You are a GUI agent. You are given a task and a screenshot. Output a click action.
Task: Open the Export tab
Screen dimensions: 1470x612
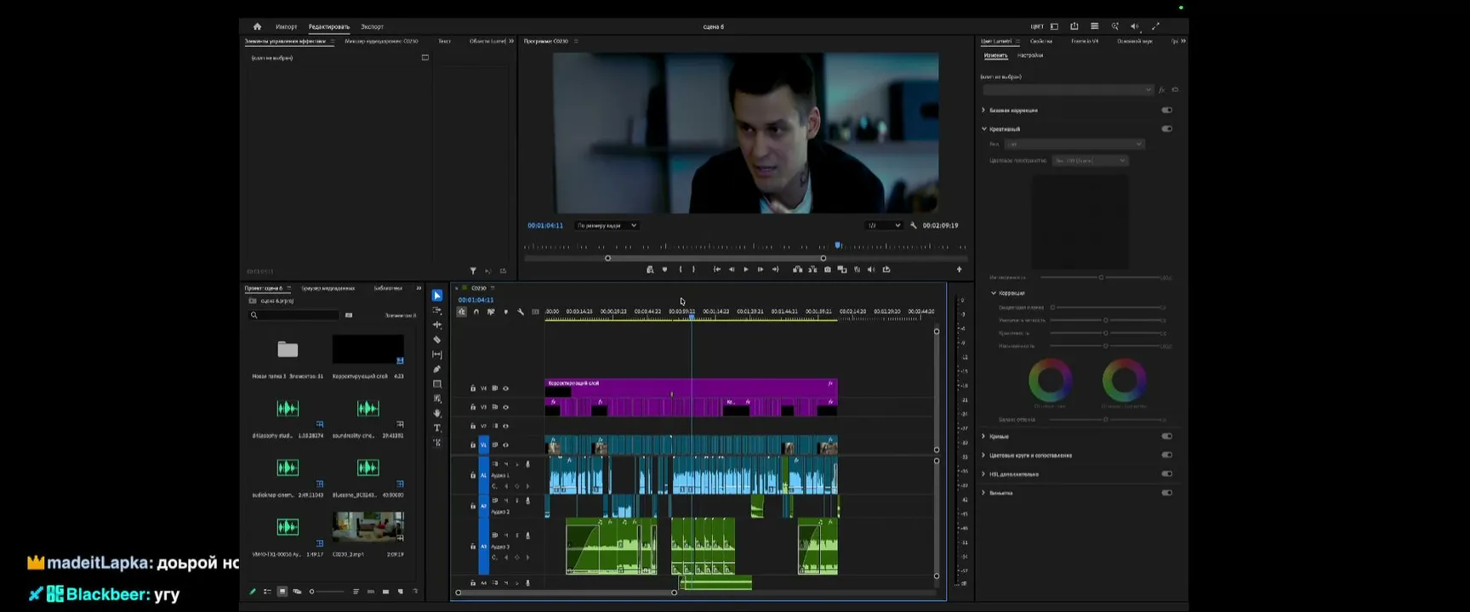(x=372, y=26)
